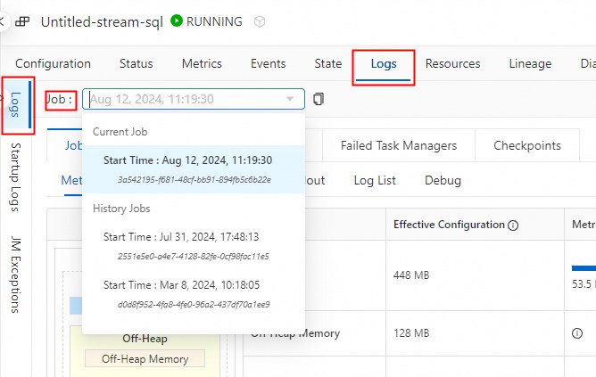Click the 448 MB effective configuration value

point(411,275)
